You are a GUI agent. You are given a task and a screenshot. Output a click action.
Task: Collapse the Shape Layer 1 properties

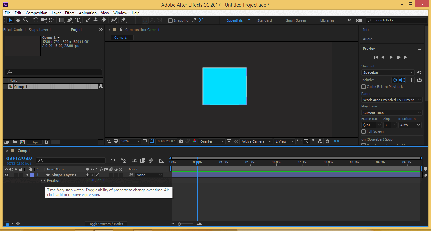tap(27, 175)
